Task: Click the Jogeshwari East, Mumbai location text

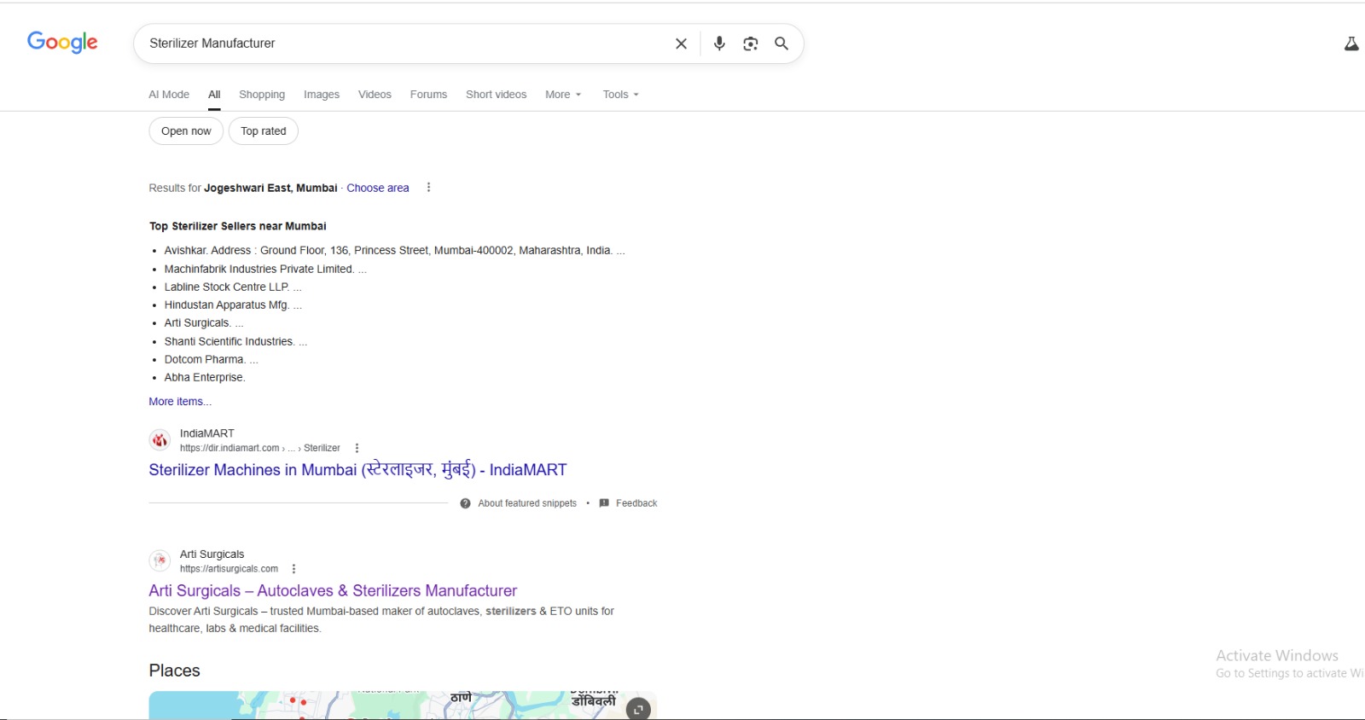Action: coord(270,188)
